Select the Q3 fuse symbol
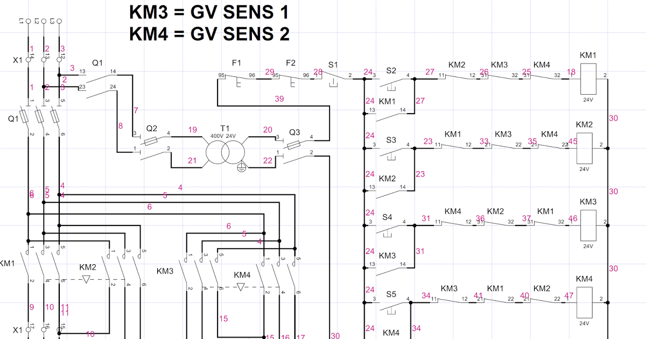This screenshot has height=339, width=646. [294, 144]
